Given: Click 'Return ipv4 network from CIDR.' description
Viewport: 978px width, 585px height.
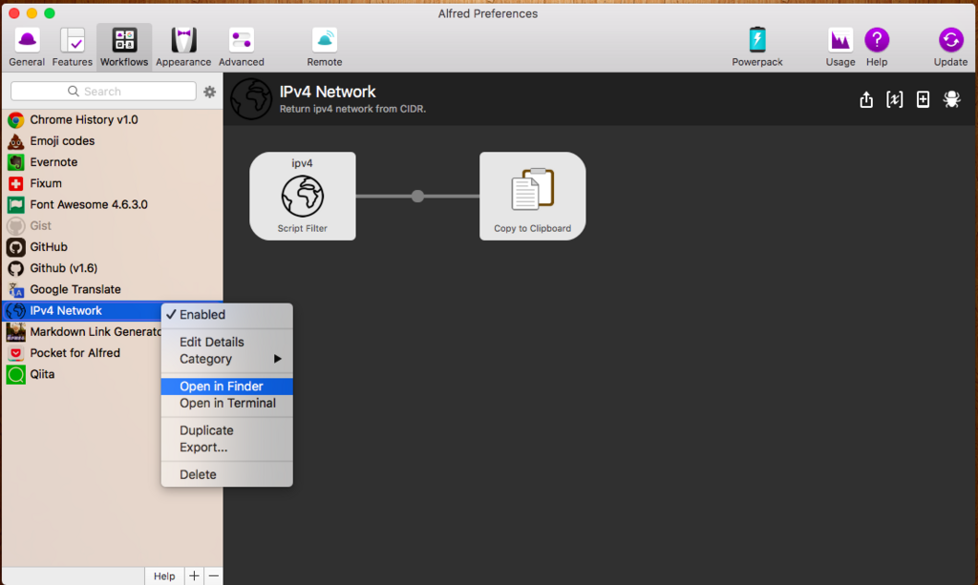Looking at the screenshot, I should [352, 109].
